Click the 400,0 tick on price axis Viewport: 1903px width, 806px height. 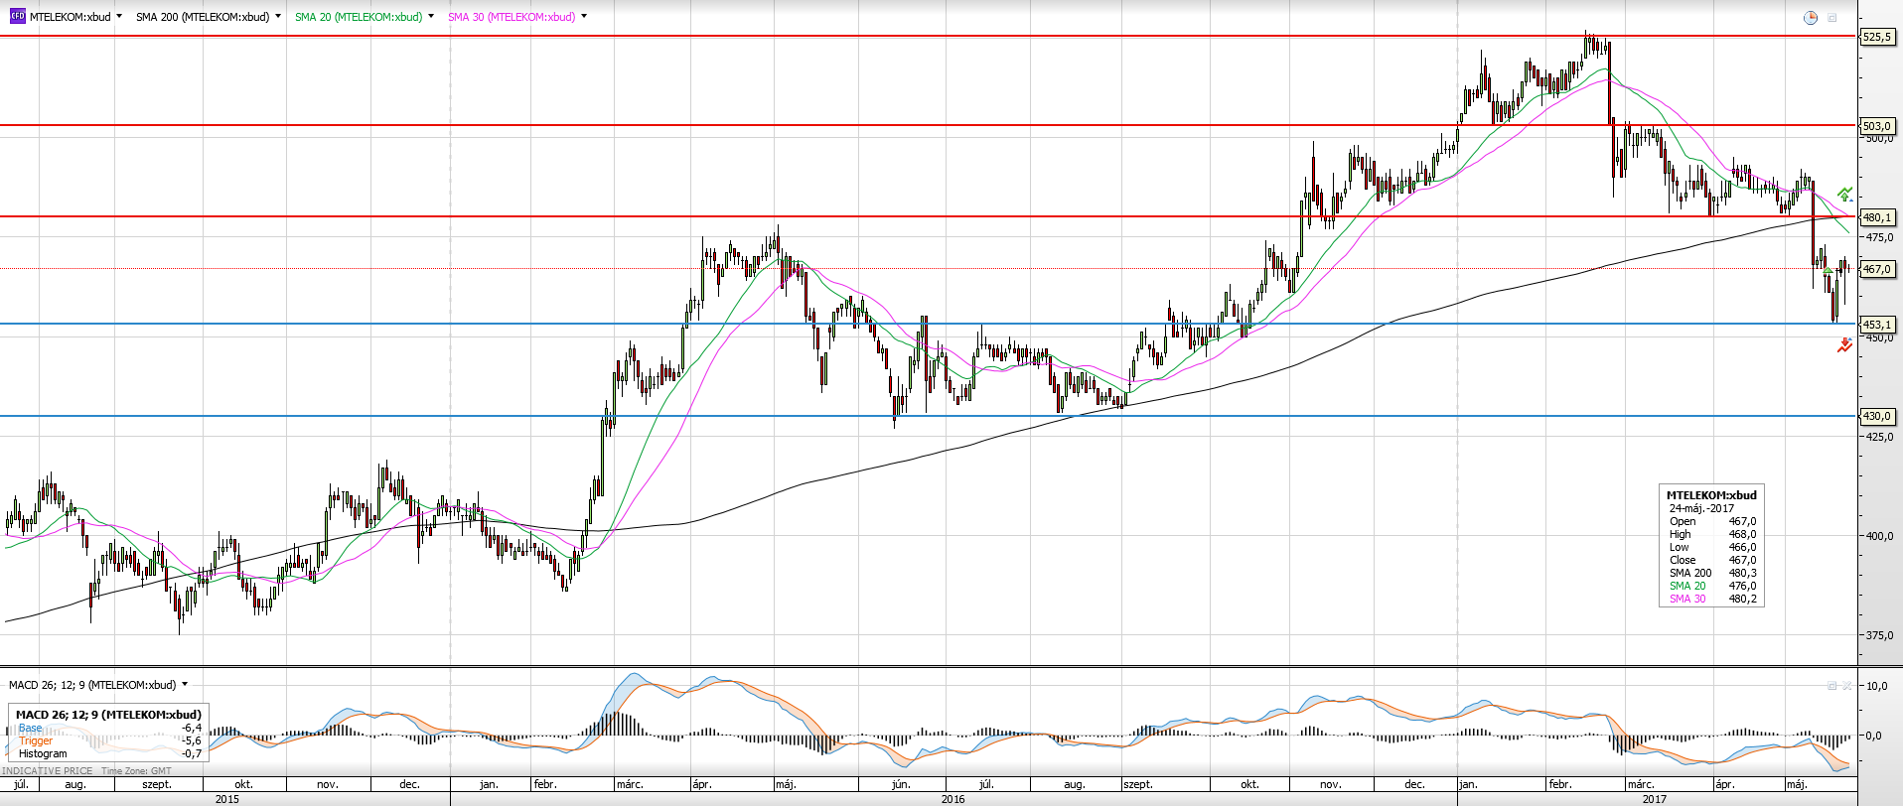point(1879,536)
